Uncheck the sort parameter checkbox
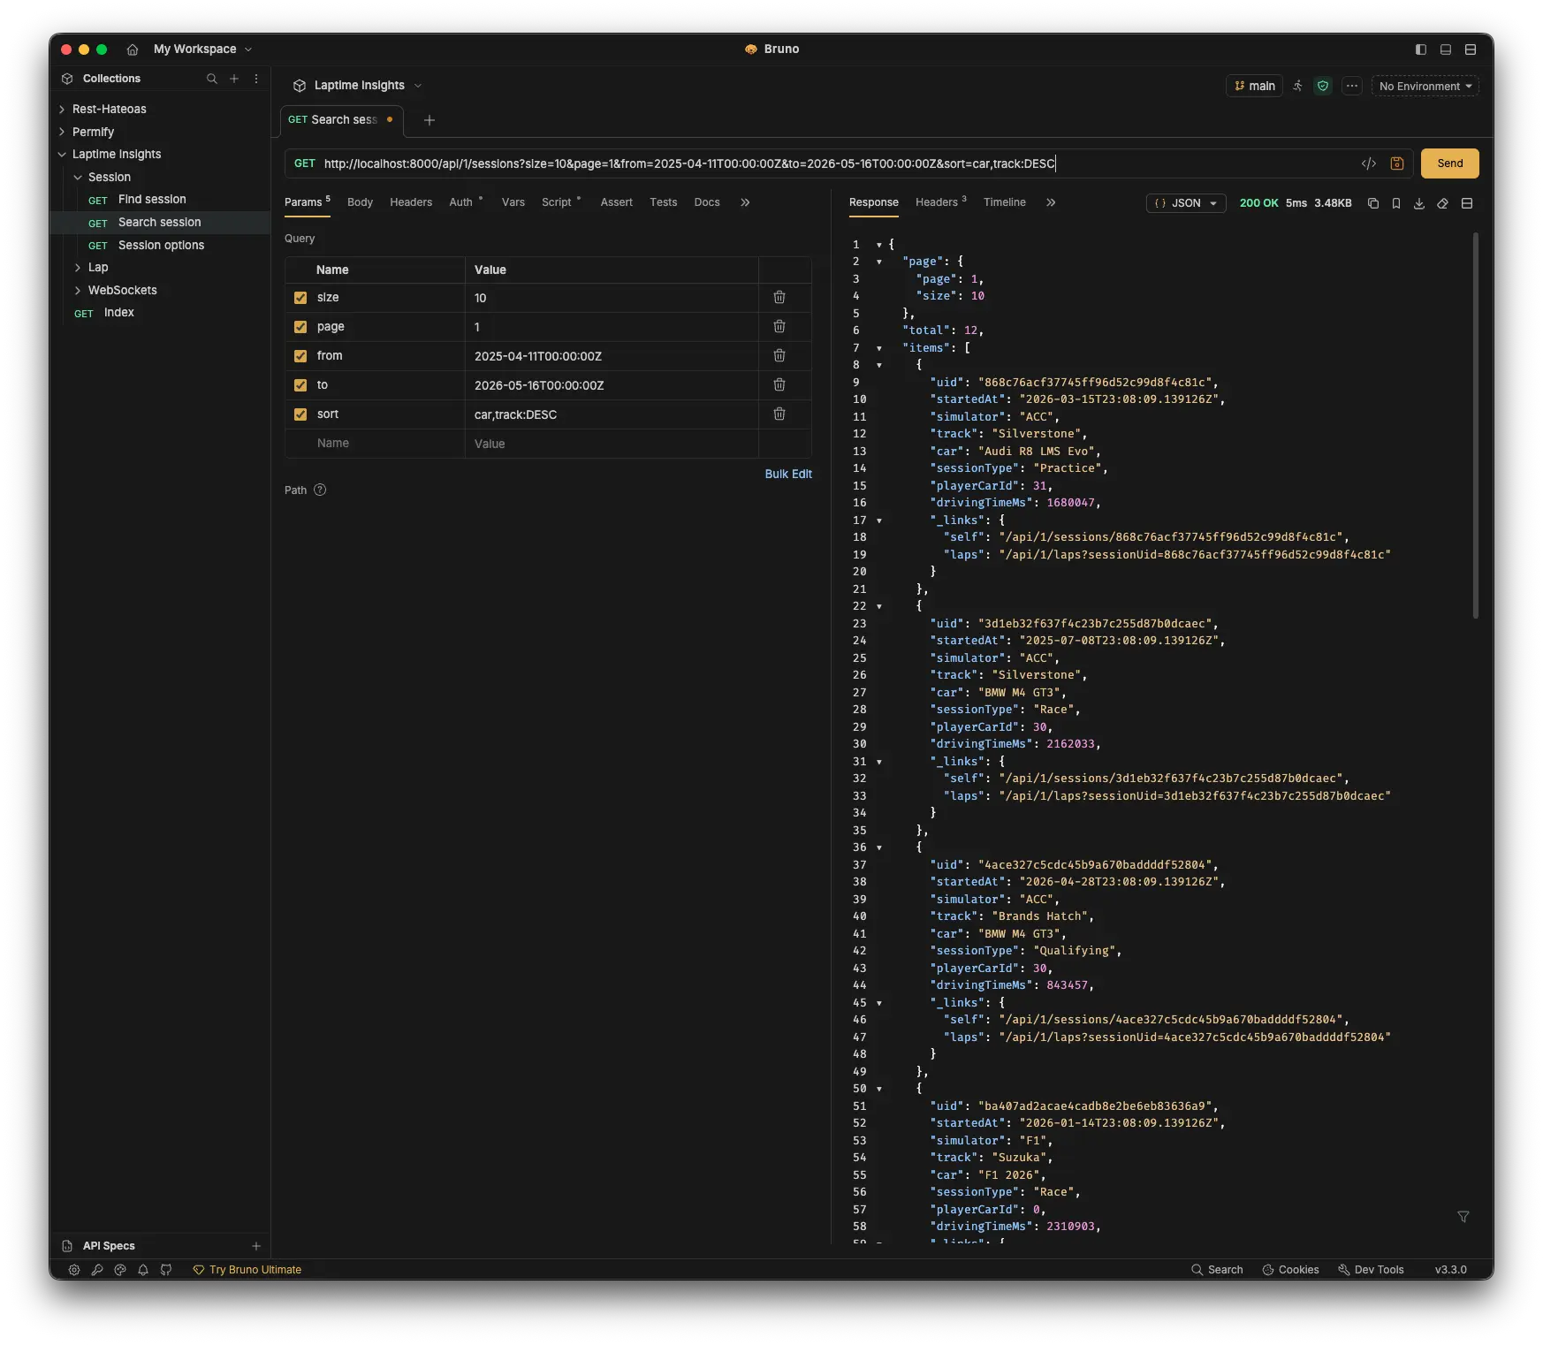The height and width of the screenshot is (1345, 1543). (x=300, y=414)
